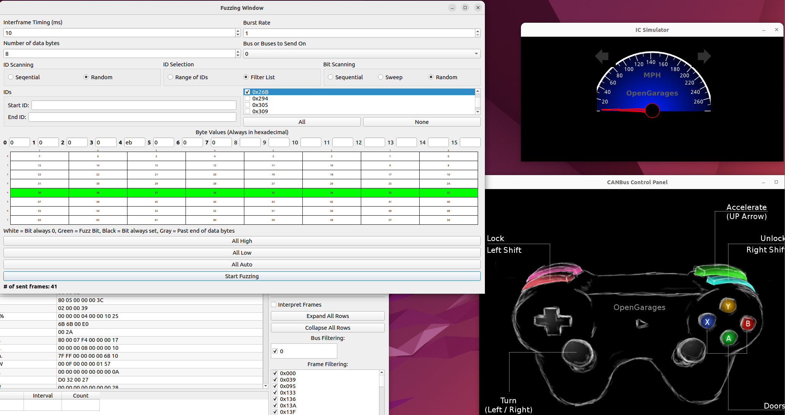Decrease Number of data bytes stepper
785x415 pixels.
click(238, 56)
